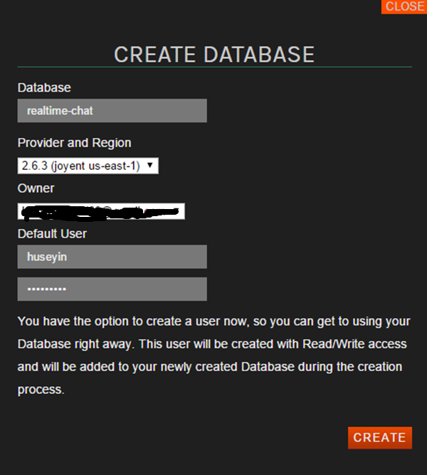427x475 pixels.
Task: Click the 'Database' field label
Action: pyautogui.click(x=44, y=87)
